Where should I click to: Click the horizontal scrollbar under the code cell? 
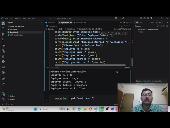pos(90,65)
